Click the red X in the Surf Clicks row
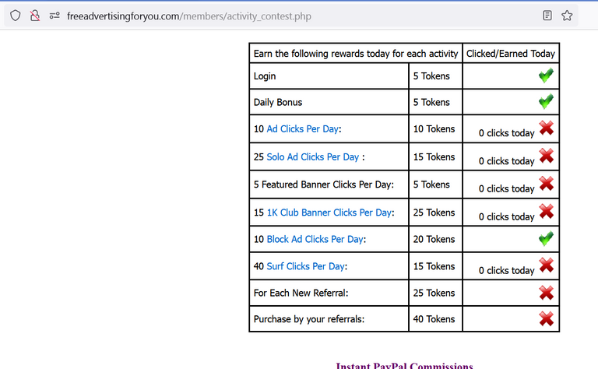The height and width of the screenshot is (369, 598). (x=547, y=265)
